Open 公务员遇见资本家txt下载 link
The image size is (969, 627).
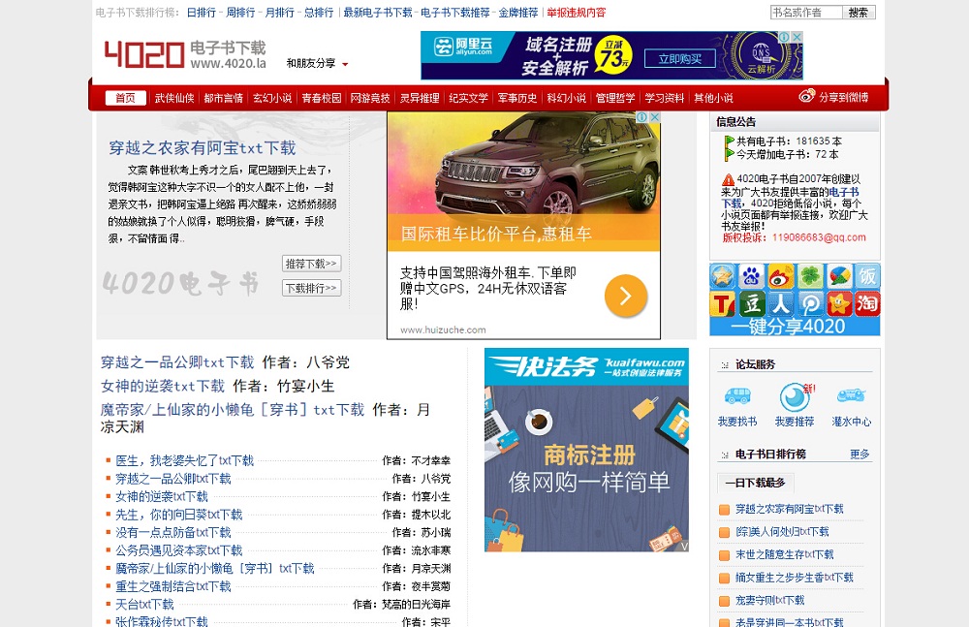[178, 550]
